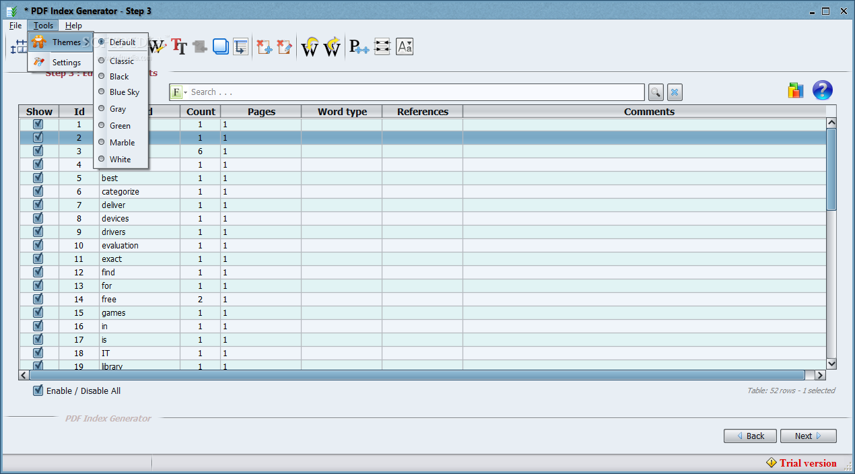
Task: Click the vertical scrollbar up arrow
Action: click(831, 123)
